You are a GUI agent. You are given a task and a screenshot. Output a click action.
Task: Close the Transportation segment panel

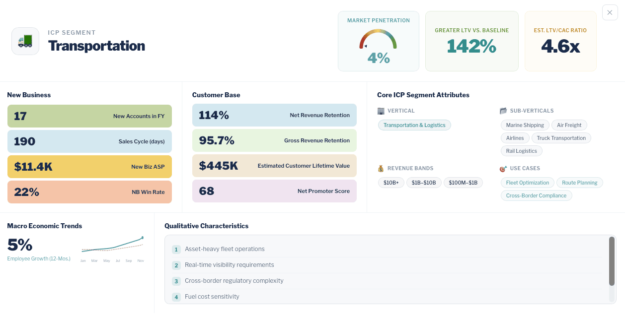[x=610, y=12]
